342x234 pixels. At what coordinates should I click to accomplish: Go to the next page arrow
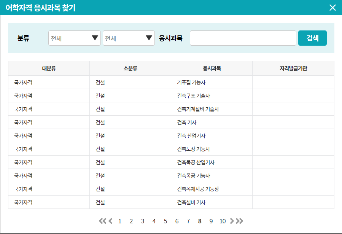(x=232, y=221)
